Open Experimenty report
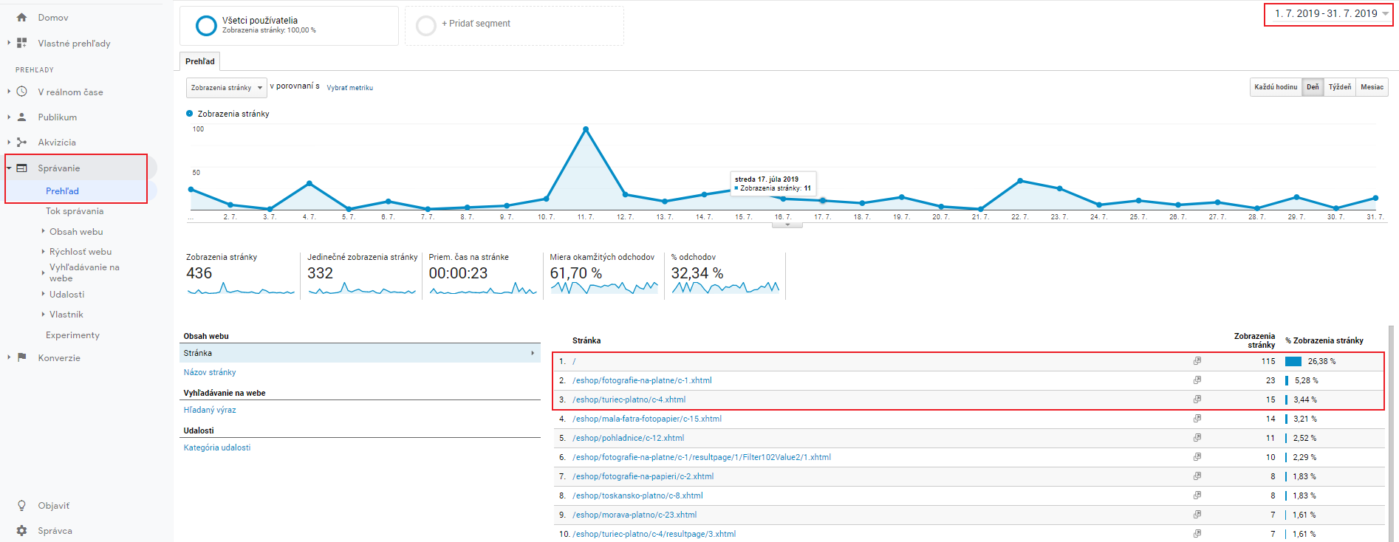Viewport: 1399px width, 542px height. point(72,335)
